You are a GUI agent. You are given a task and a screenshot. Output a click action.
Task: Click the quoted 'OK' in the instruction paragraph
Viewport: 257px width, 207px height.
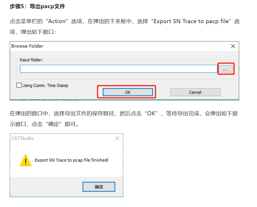click(151, 113)
